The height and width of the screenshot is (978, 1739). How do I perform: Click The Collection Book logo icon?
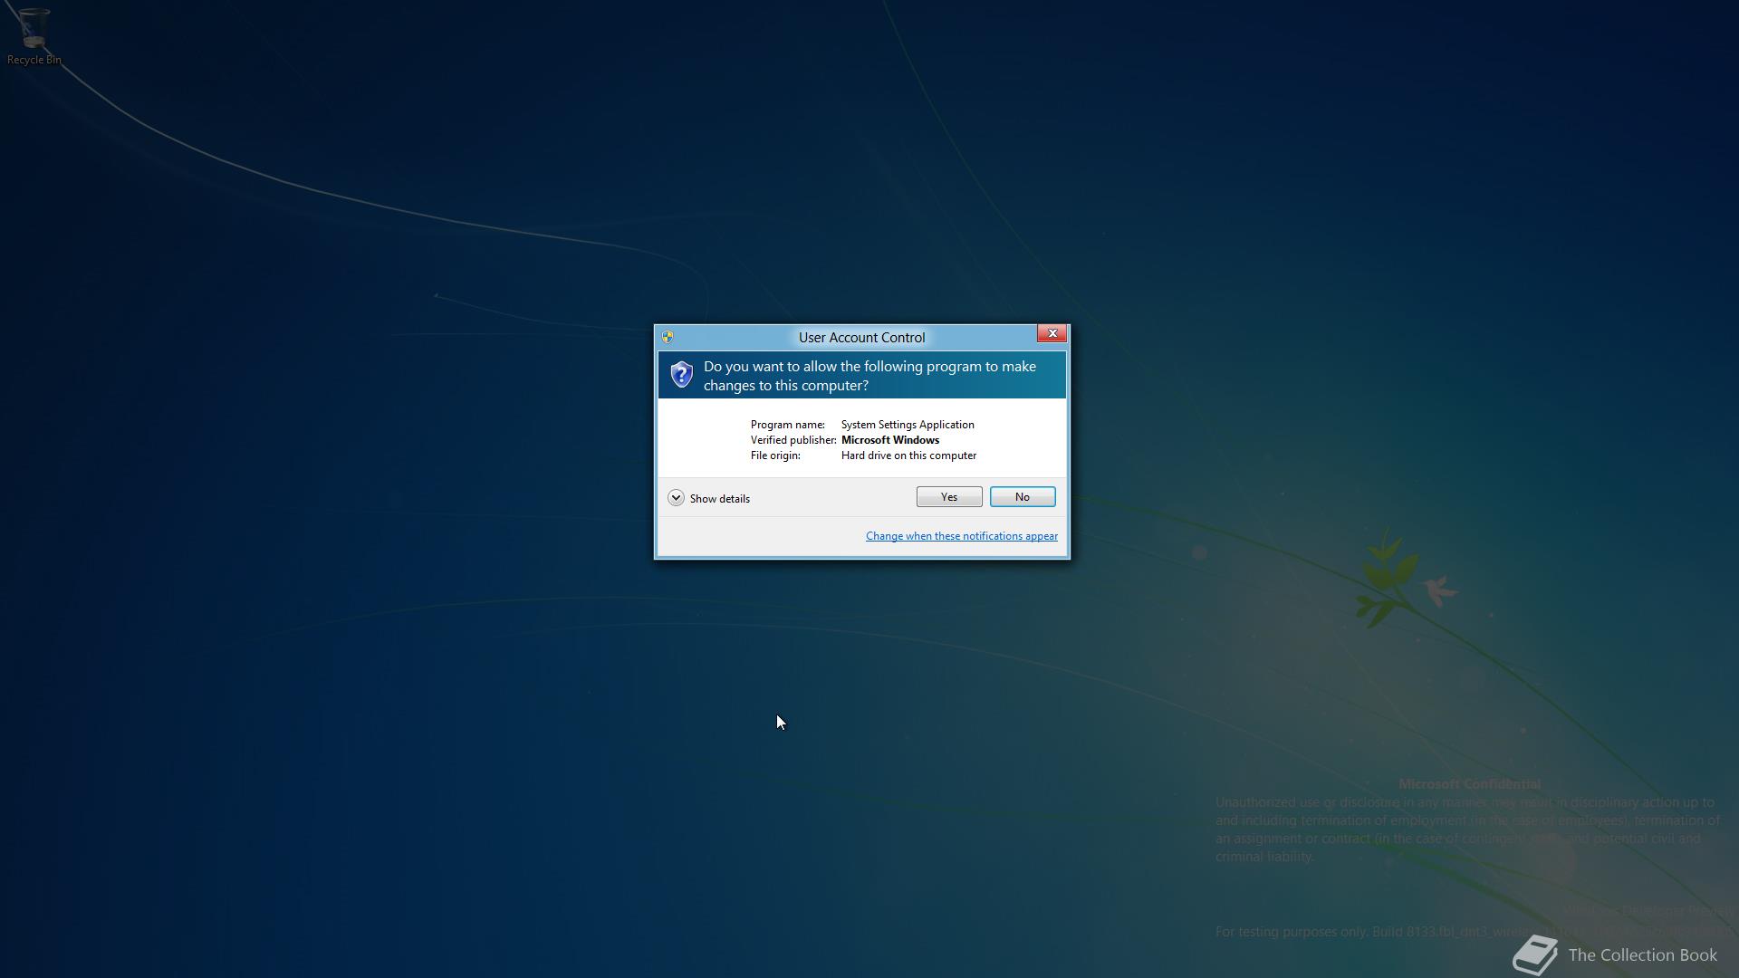pyautogui.click(x=1535, y=955)
